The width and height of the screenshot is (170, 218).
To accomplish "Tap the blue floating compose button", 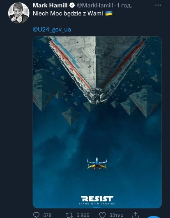I will coord(154,217).
